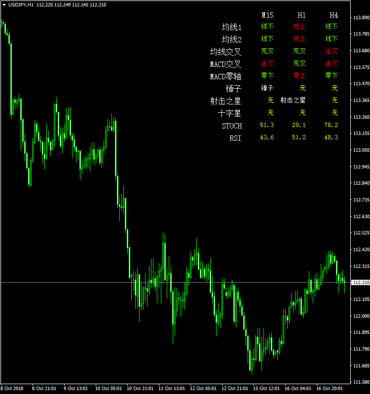Click price scale label 113.470

click(x=361, y=83)
